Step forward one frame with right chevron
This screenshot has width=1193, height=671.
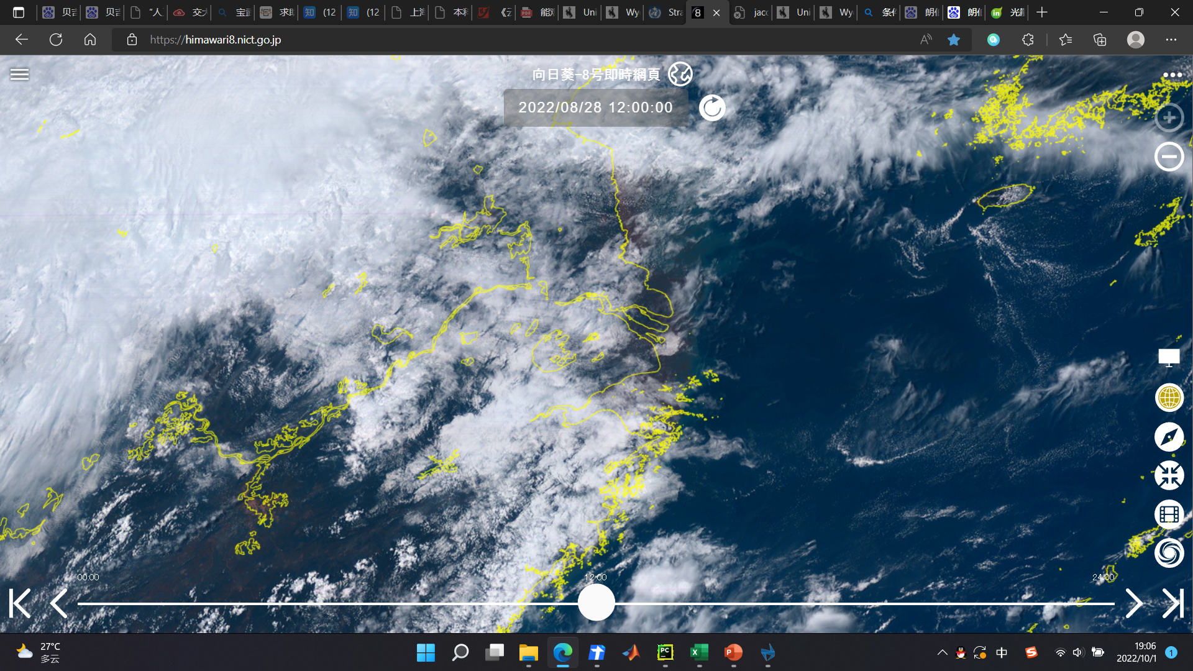pos(1134,603)
